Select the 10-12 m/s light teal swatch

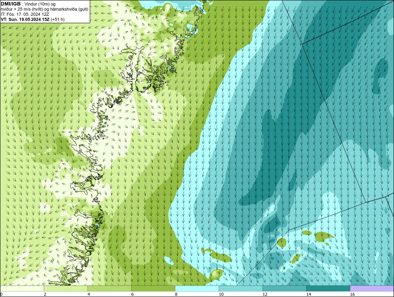coord(241,288)
